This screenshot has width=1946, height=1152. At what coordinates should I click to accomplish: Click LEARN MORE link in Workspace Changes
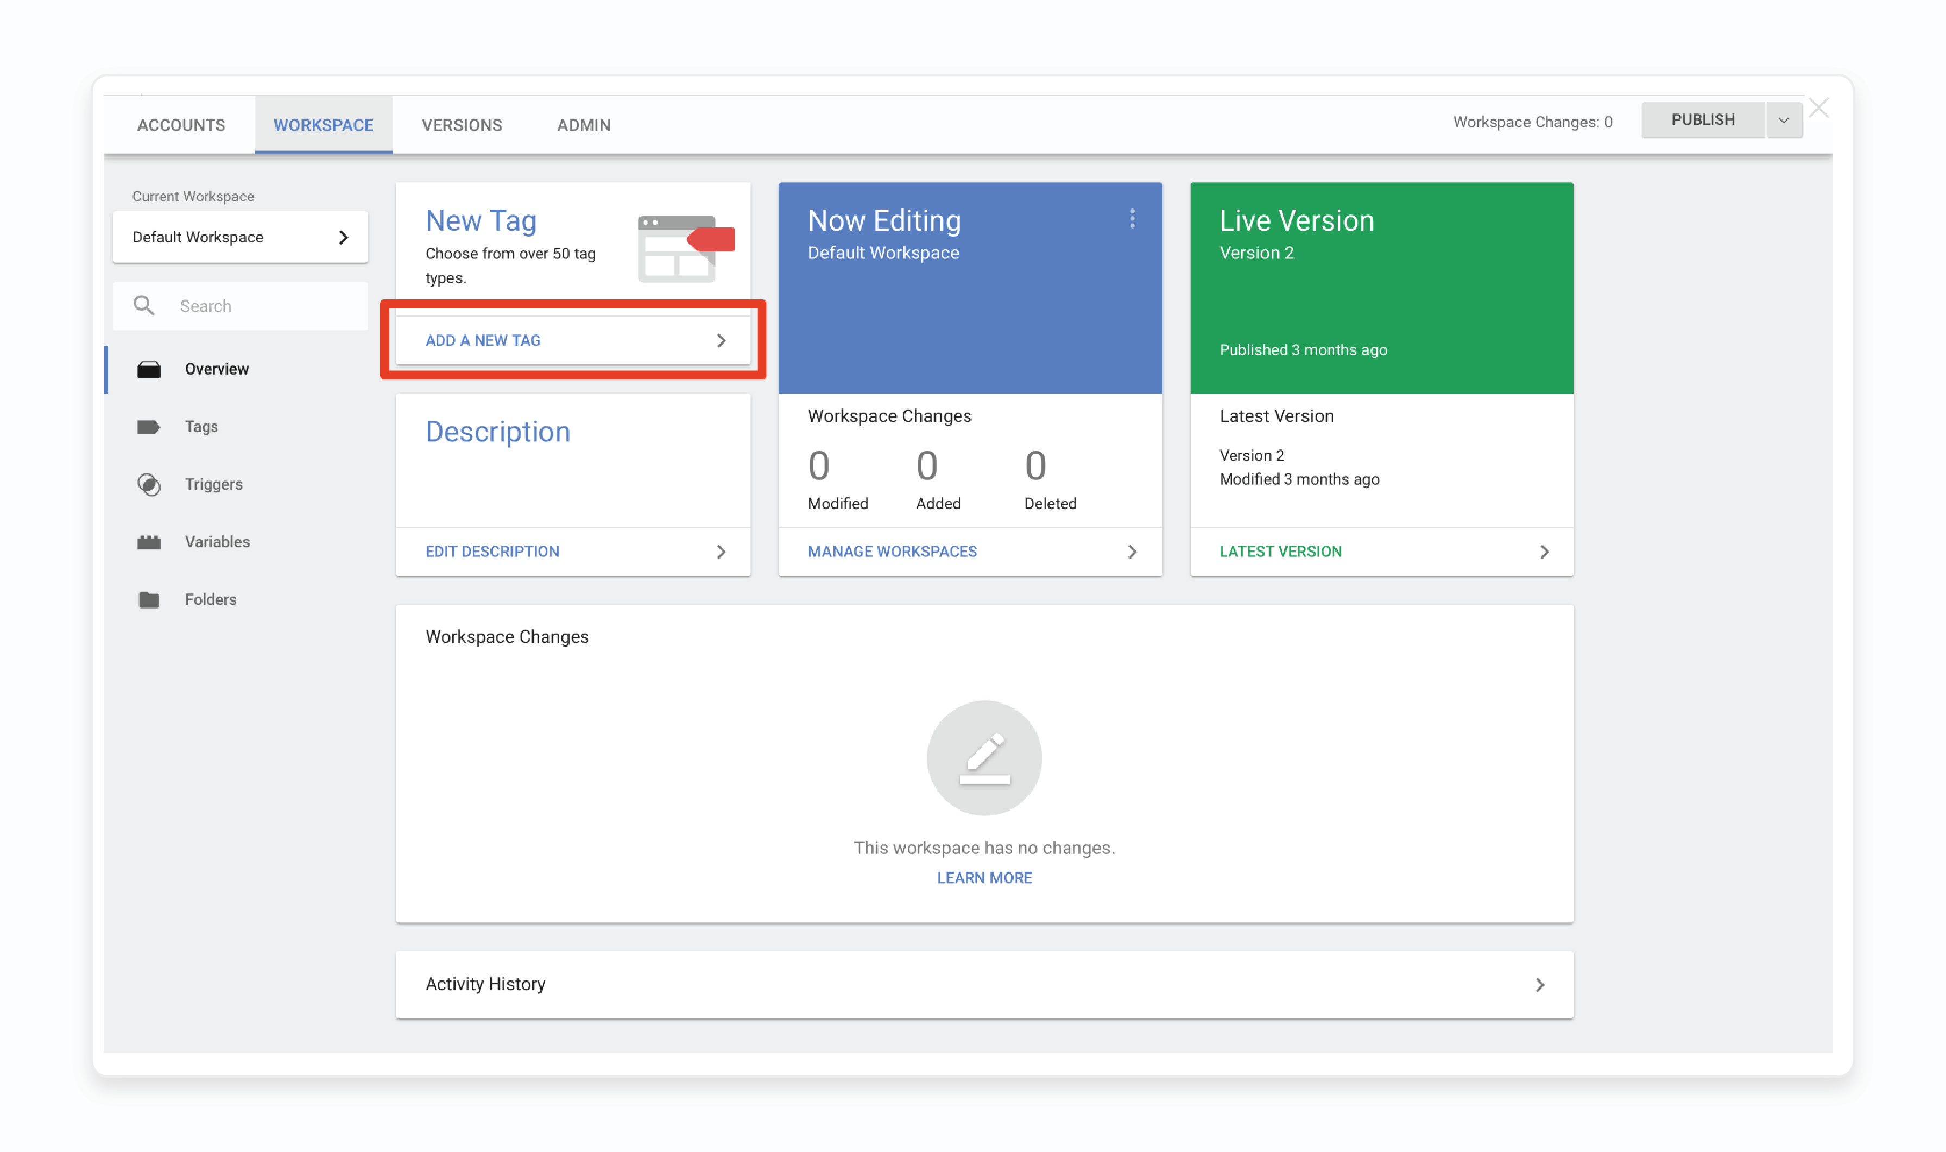(x=983, y=876)
